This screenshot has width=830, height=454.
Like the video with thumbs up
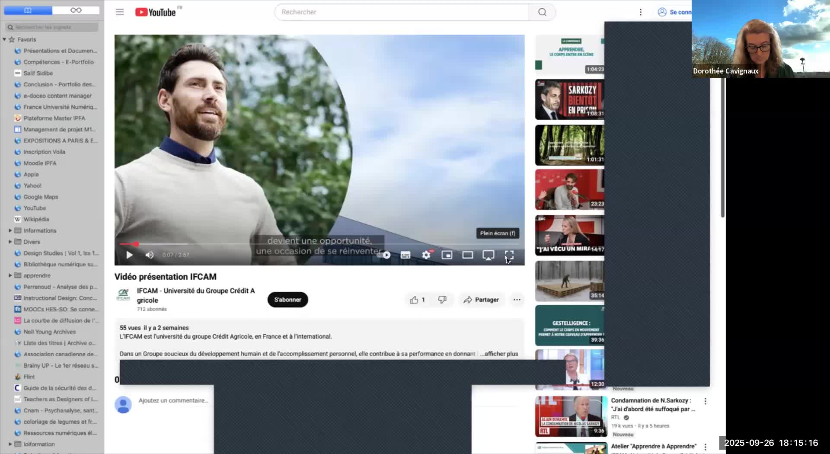pos(414,300)
